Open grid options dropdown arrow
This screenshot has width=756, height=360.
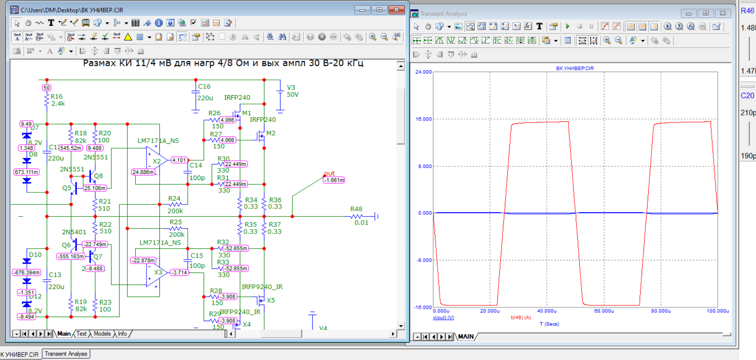149,37
